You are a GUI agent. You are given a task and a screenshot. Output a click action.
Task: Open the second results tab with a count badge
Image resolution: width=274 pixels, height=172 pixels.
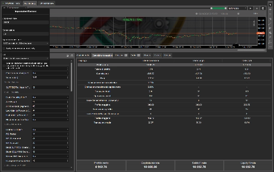pyautogui.click(x=136, y=55)
